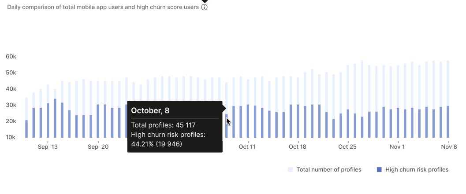Click the dark blue High churn legend swatch
This screenshot has height=194, width=466.
click(x=379, y=170)
